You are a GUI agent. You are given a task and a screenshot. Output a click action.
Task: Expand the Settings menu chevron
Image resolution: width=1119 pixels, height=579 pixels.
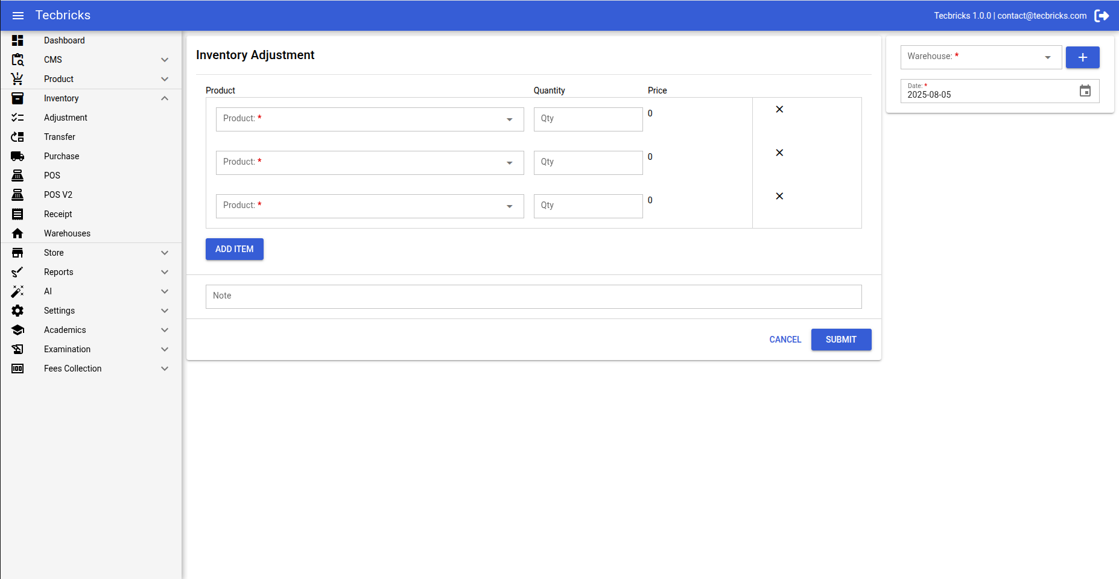(x=165, y=311)
